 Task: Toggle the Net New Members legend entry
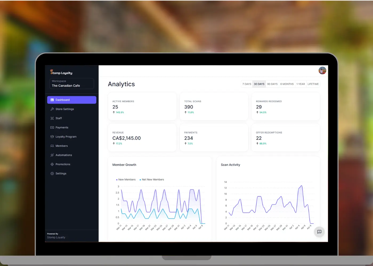(x=152, y=180)
